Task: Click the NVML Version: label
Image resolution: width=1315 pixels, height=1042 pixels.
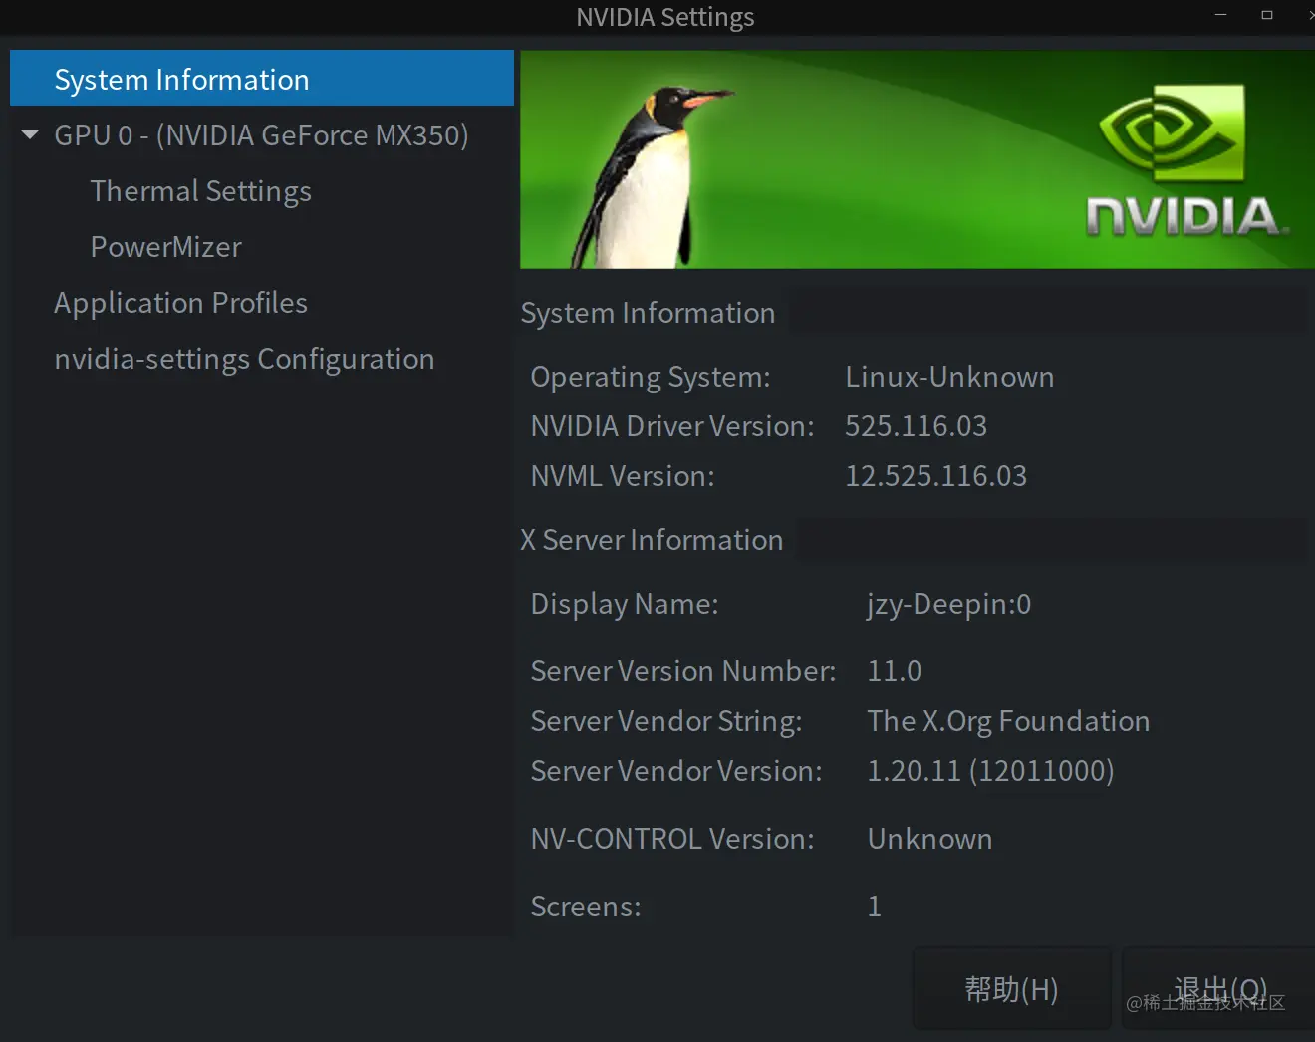Action: click(x=623, y=476)
